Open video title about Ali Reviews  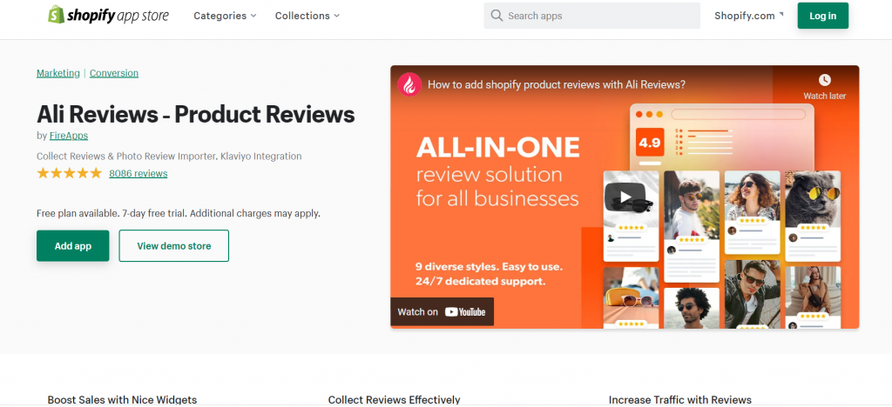tap(557, 84)
